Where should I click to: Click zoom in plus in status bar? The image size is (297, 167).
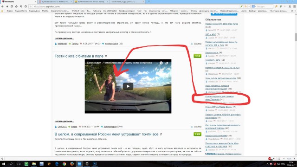295,159
